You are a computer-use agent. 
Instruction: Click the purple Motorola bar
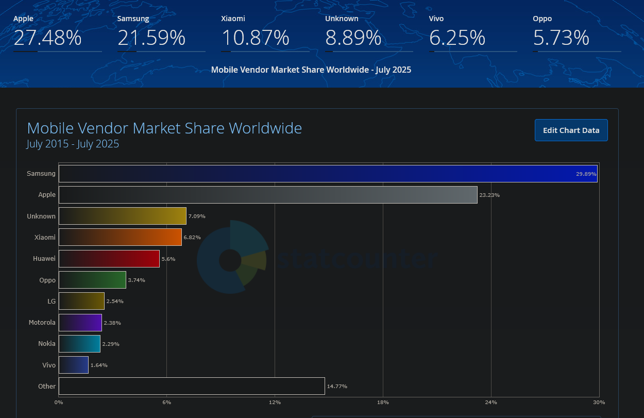tap(80, 323)
